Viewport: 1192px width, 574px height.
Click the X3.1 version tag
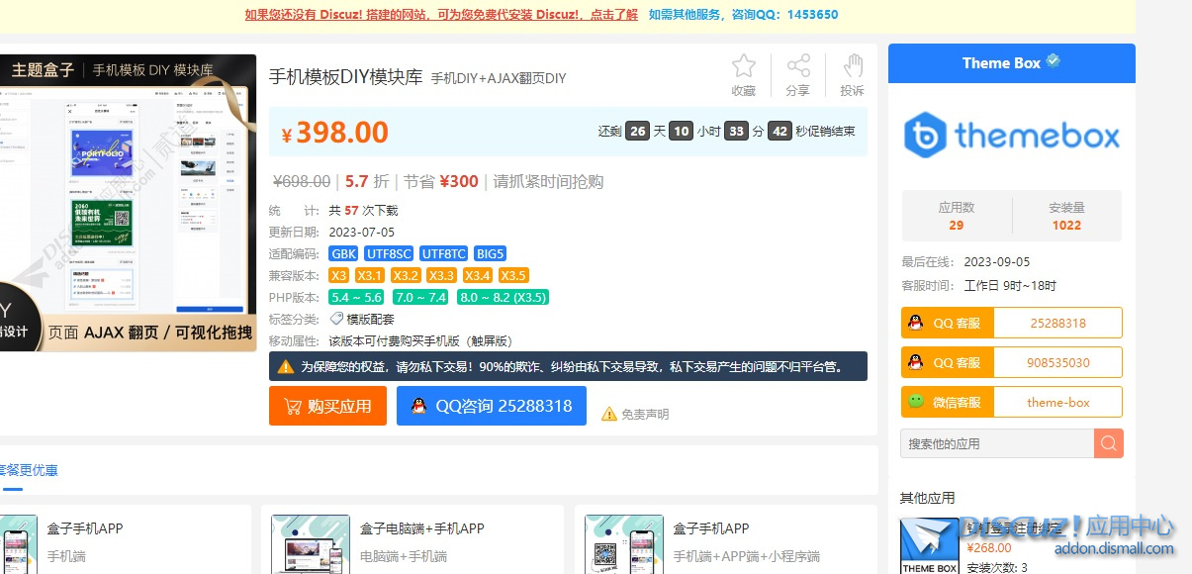coord(370,275)
